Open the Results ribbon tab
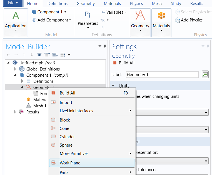The image size is (212, 175). (197, 4)
